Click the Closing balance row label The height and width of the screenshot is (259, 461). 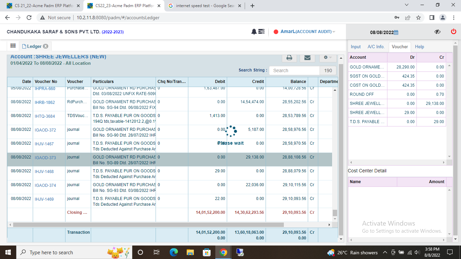[77, 212]
